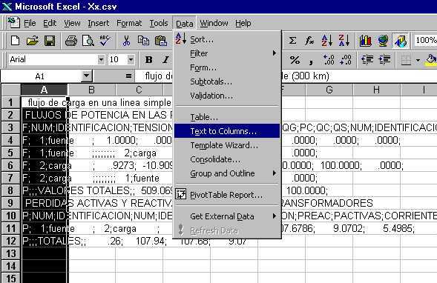The height and width of the screenshot is (283, 437).
Task: Save the workbook with the floppy disk icon
Action: pyautogui.click(x=50, y=41)
